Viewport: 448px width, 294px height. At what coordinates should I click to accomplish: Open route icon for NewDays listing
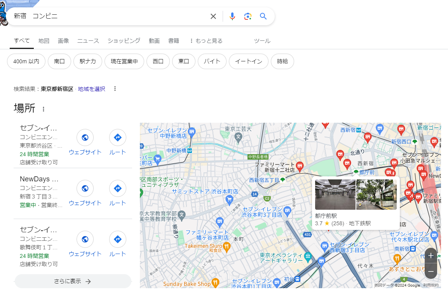[x=118, y=188]
